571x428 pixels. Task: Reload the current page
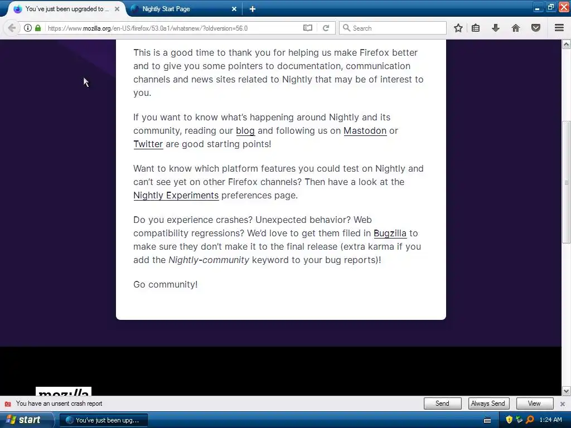pos(326,28)
